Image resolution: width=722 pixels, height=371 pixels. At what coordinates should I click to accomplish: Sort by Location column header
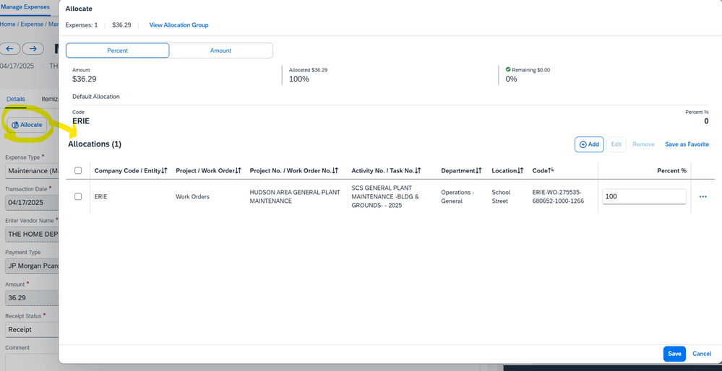(x=507, y=170)
